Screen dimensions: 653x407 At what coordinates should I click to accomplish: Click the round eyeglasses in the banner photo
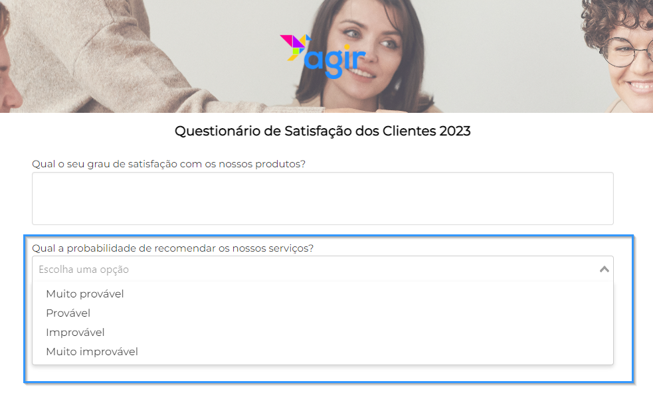(624, 52)
